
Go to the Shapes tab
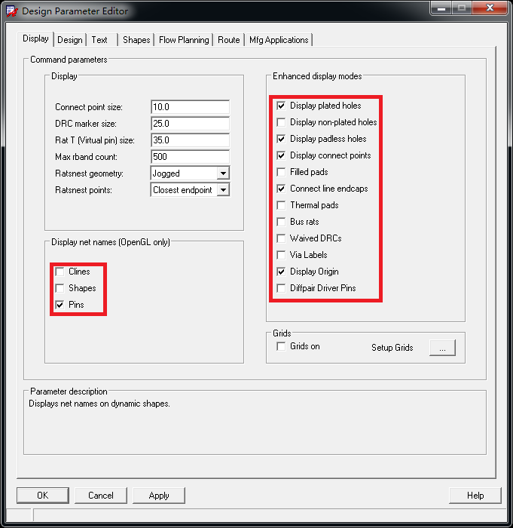tap(136, 40)
